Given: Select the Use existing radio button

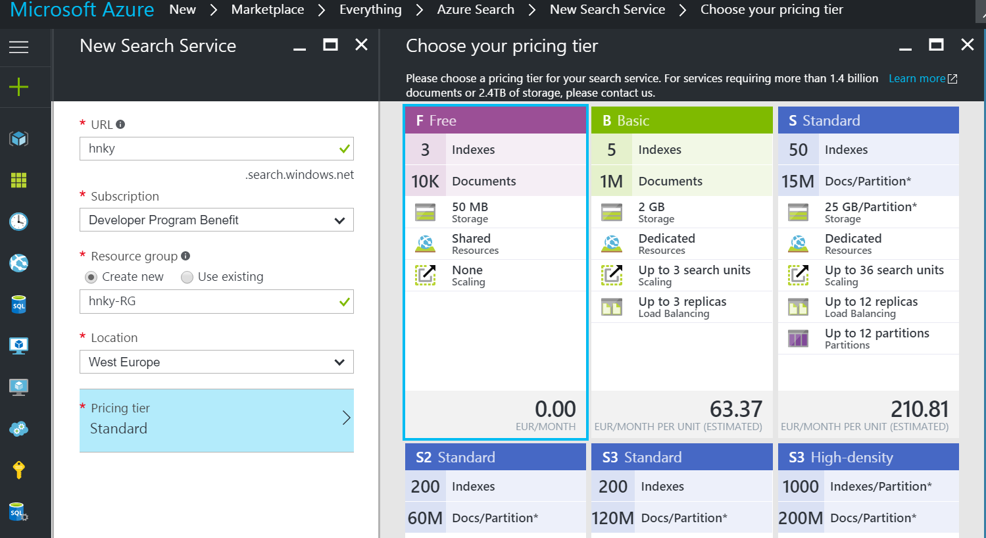Looking at the screenshot, I should point(187,278).
